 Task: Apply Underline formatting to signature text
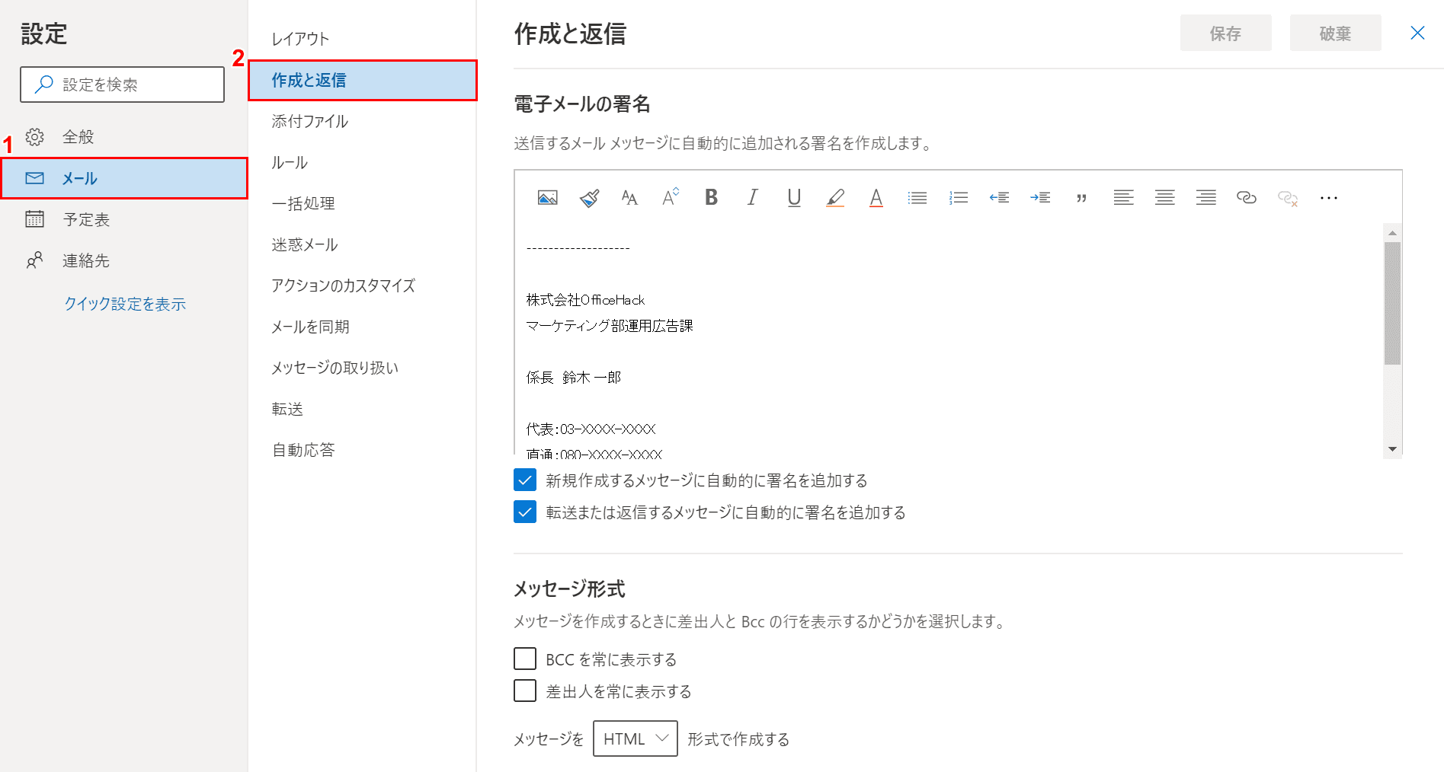tap(793, 198)
